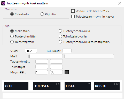Exit with the POISTU F10 button

[107, 86]
